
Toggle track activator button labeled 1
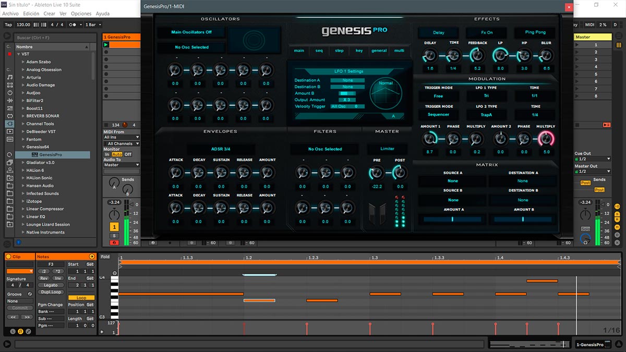(114, 226)
